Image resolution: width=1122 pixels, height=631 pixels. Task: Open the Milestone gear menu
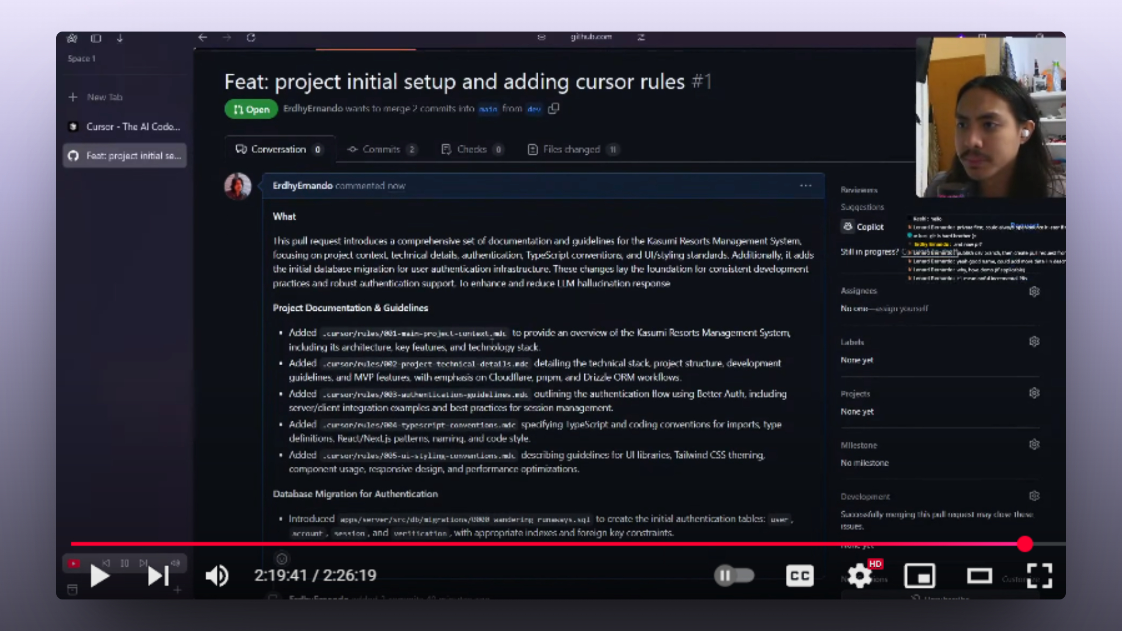[x=1034, y=445]
